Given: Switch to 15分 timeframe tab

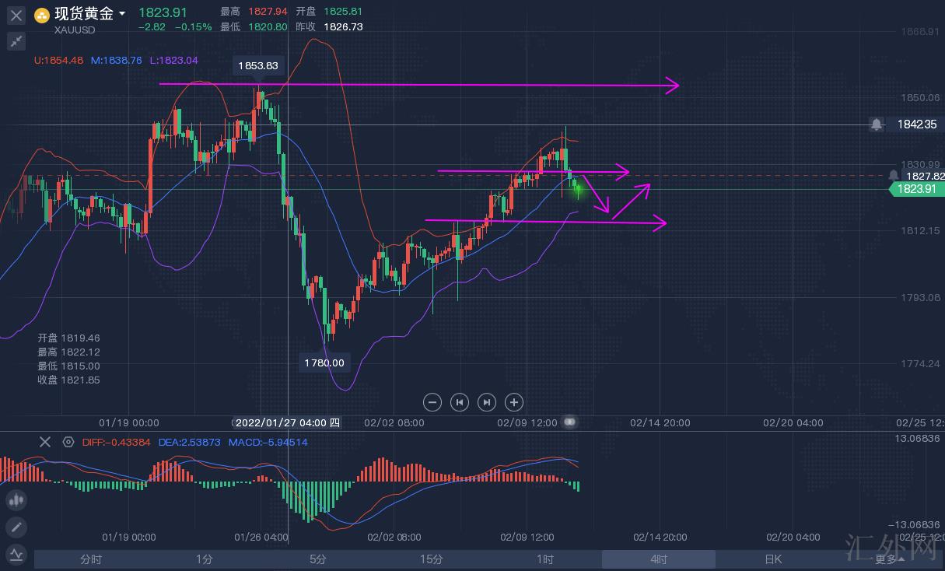Looking at the screenshot, I should [431, 559].
